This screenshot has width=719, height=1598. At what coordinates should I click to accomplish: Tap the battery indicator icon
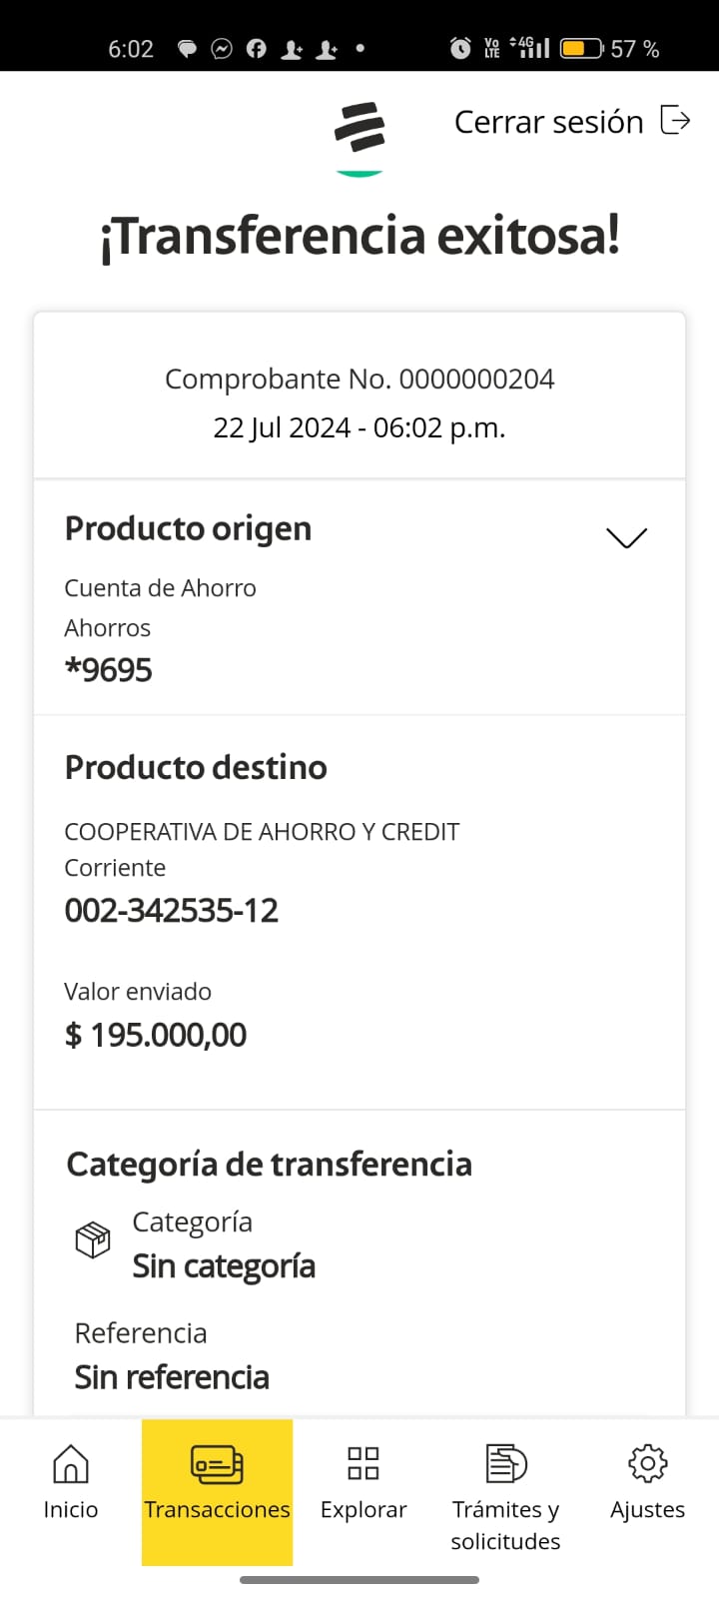[x=580, y=48]
